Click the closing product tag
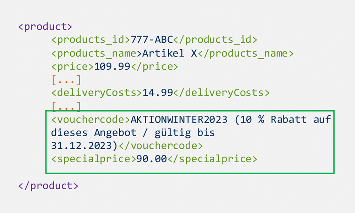This screenshot has height=213, width=355. [48, 186]
